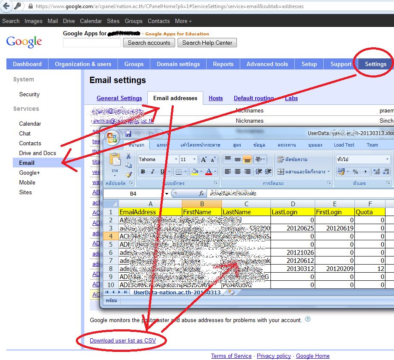
Task: Click the Search Help Center button
Action: pyautogui.click(x=207, y=43)
